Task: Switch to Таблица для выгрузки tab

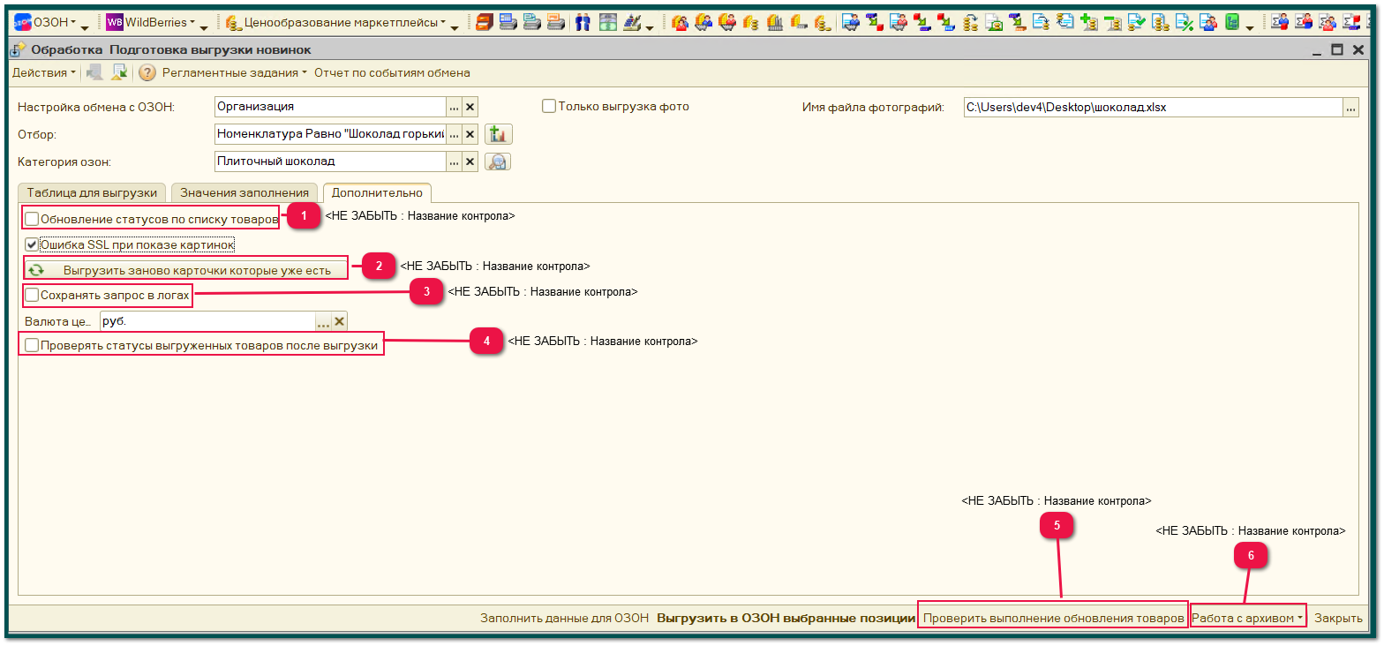Action: click(92, 192)
